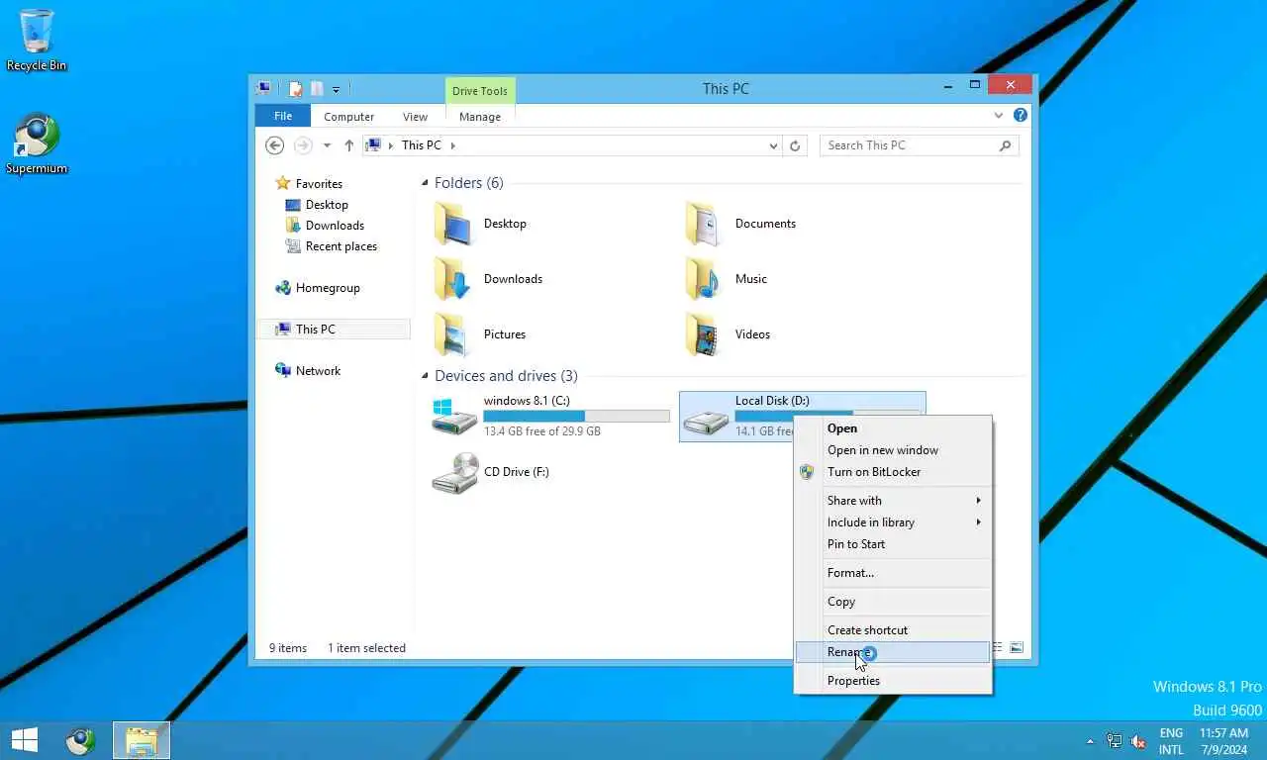The image size is (1267, 760).
Task: Choose Properties in the context menu
Action: (892, 681)
